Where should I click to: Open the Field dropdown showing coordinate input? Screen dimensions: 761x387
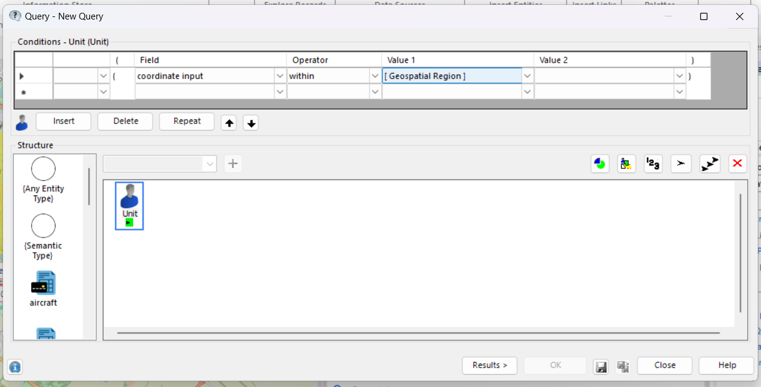pos(280,76)
